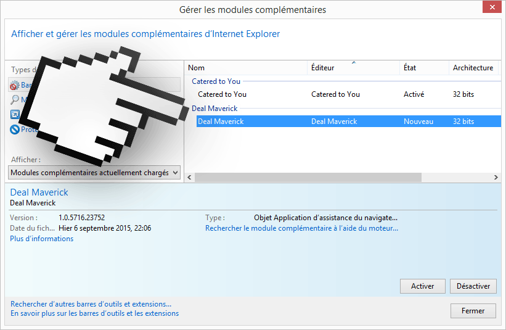Select the Deal Maverick group header
This screenshot has height=330, width=506.
click(214, 109)
